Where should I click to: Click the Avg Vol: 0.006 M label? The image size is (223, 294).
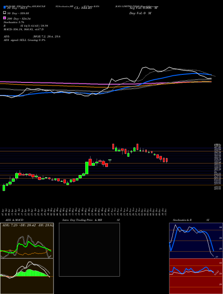pos(144,8)
